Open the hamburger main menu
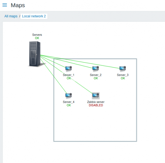Screen dimensions: 165x163 coord(5,5)
